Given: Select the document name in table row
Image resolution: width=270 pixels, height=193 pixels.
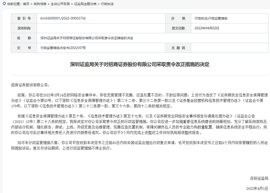Looking at the screenshot, I should [87, 38].
